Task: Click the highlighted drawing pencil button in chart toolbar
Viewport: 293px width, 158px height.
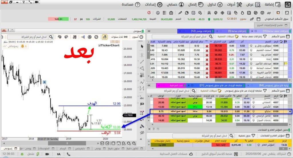Action: (x=105, y=37)
